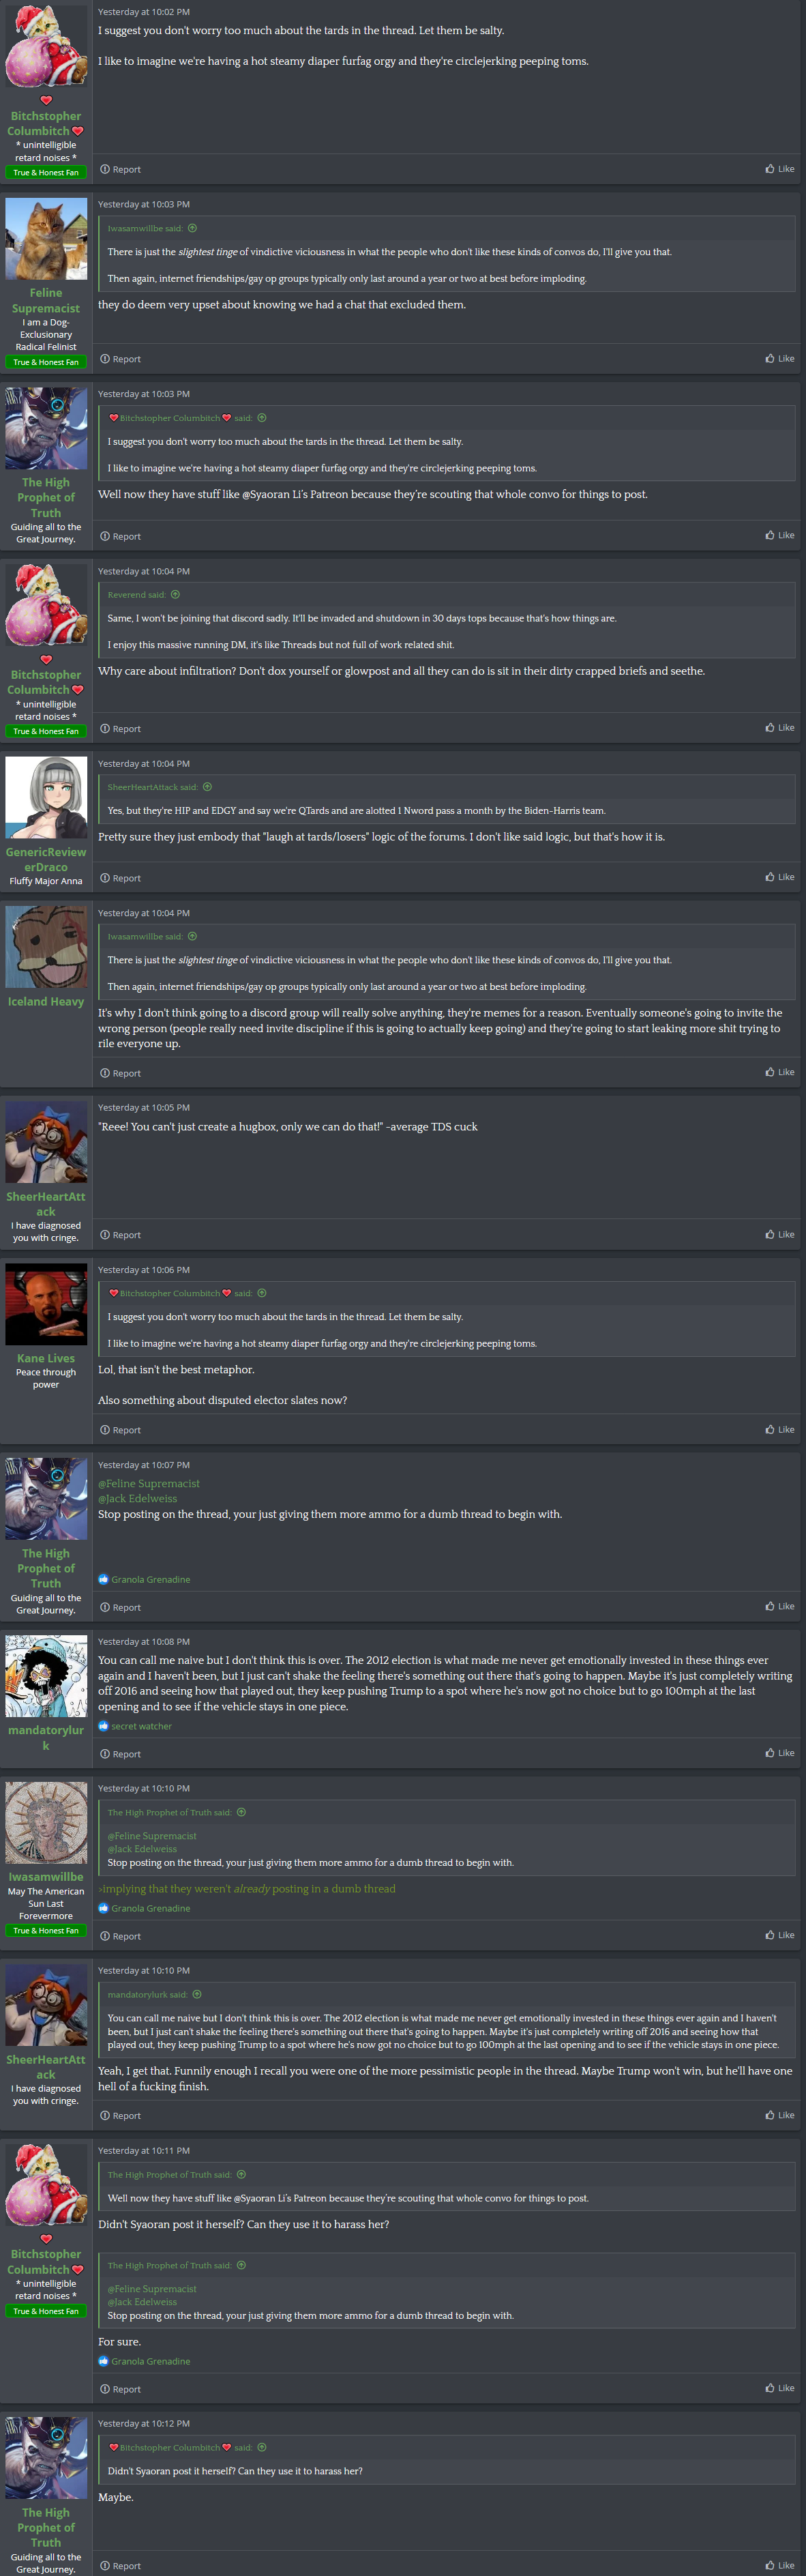
Task: Open GenericReviewerDraco's profile name
Action: (x=46, y=860)
